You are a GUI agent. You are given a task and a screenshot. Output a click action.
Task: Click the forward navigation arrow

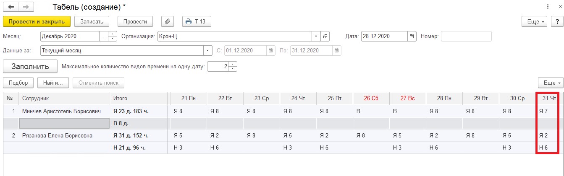26,7
